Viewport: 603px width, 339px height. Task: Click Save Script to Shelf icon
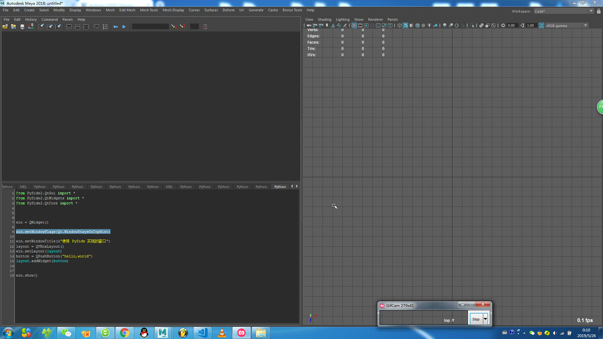[x=31, y=27]
